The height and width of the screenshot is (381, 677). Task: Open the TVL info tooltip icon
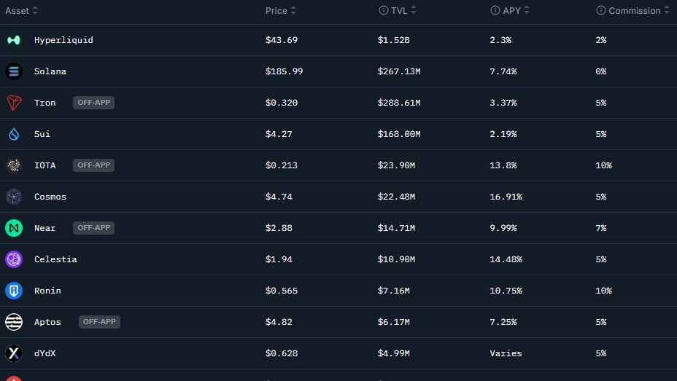pyautogui.click(x=384, y=10)
